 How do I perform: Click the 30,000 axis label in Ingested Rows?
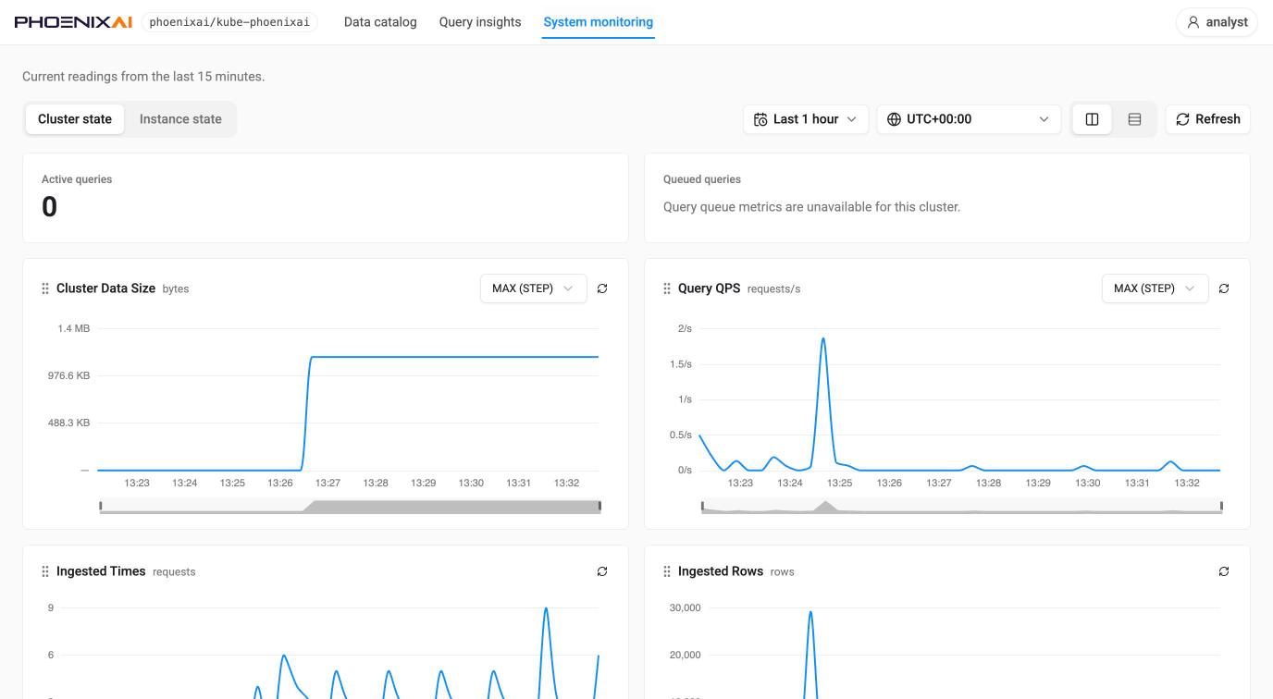point(686,607)
